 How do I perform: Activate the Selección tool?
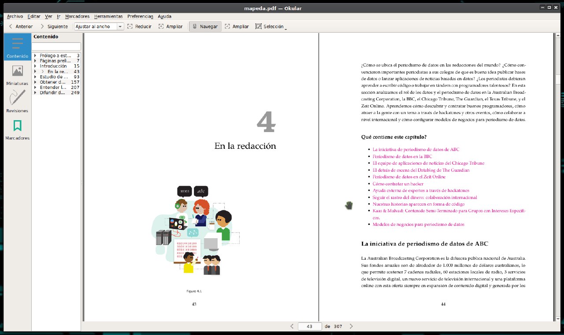270,26
